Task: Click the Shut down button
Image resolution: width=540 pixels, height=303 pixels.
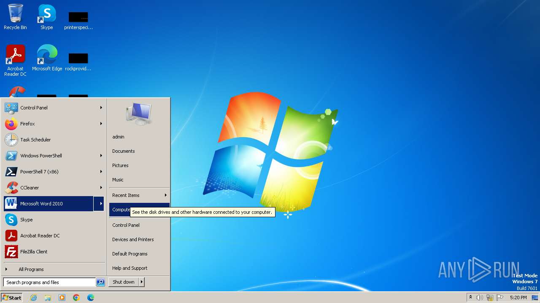Action: (124, 282)
